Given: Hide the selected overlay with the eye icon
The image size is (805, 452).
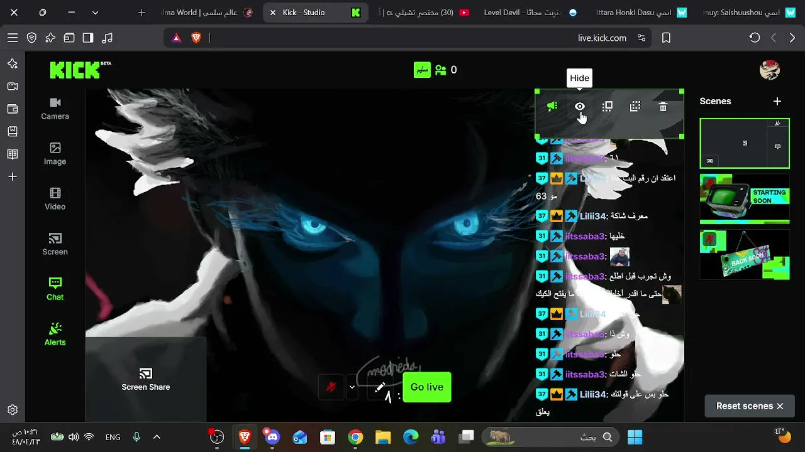Looking at the screenshot, I should coord(580,107).
